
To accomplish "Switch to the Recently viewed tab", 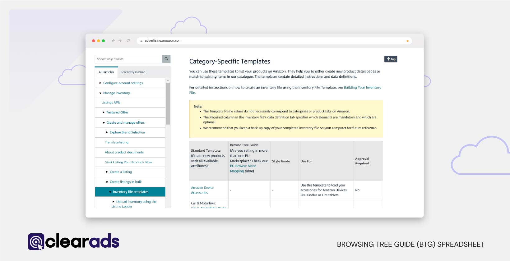I will 133,72.
